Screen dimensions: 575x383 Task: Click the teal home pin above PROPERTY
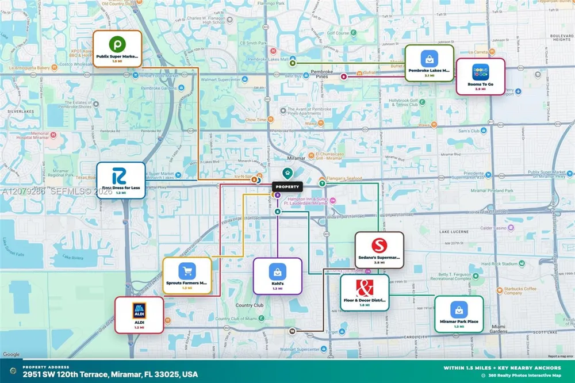pos(287,173)
